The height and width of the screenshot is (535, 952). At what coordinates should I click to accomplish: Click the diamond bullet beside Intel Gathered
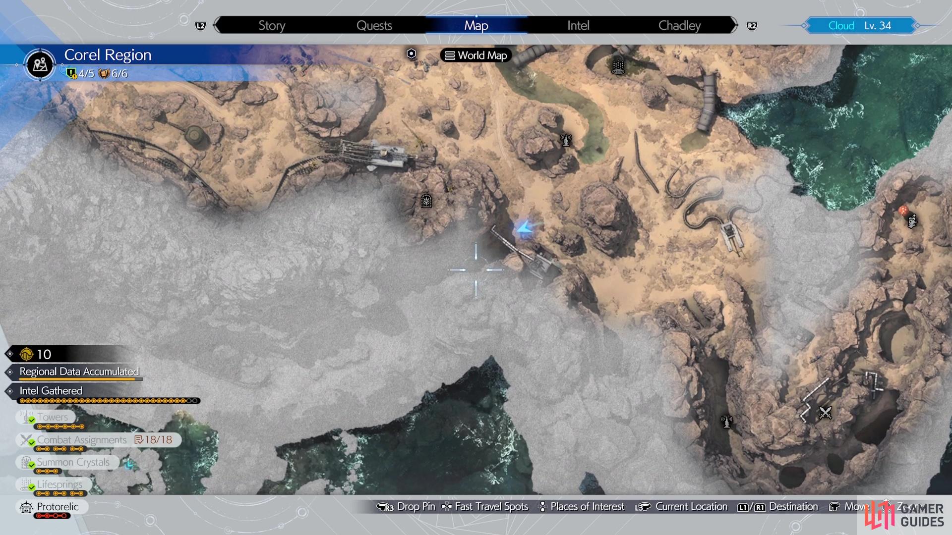[x=10, y=391]
